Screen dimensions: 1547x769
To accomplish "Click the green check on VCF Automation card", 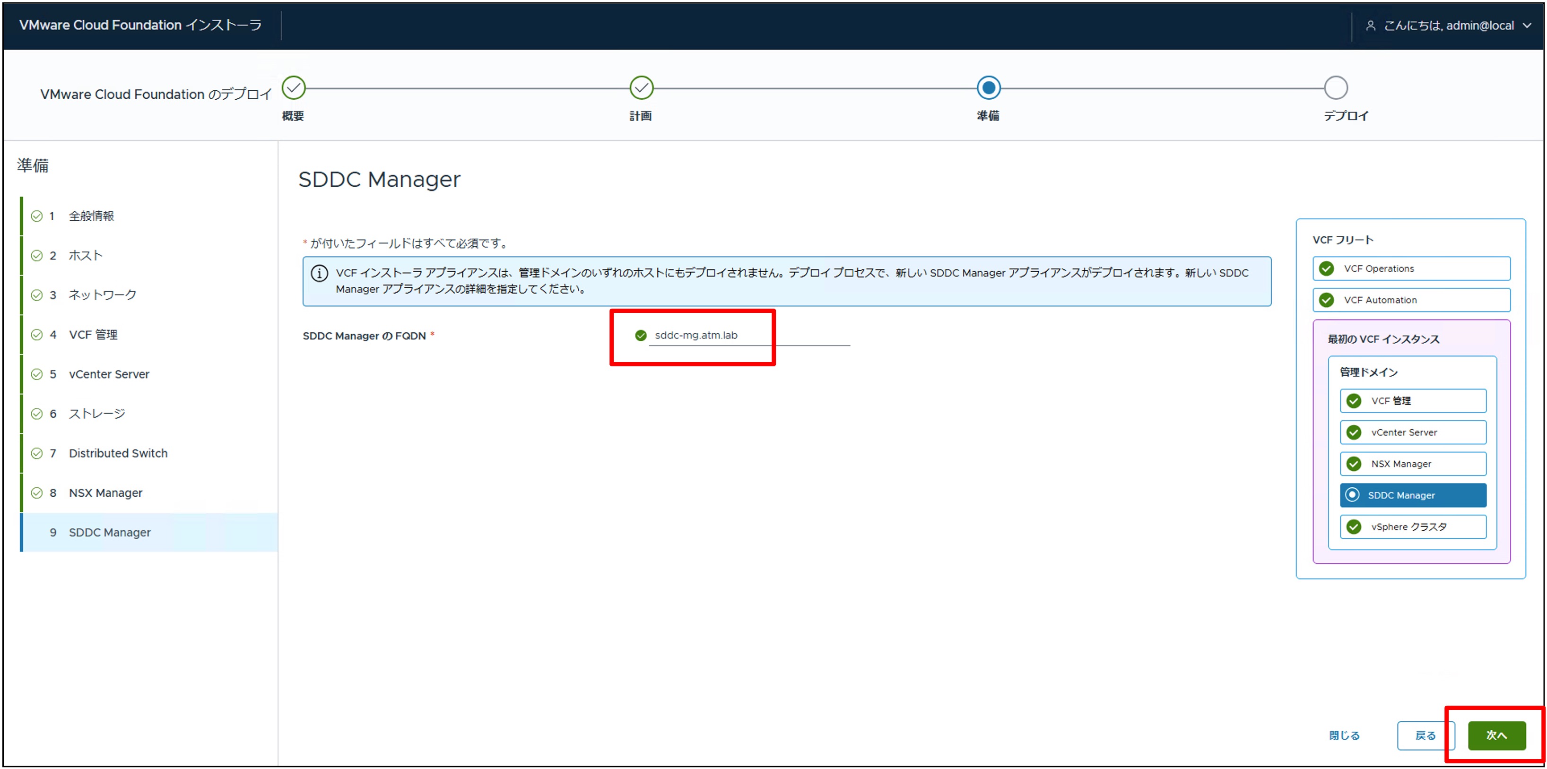I will click(1327, 300).
